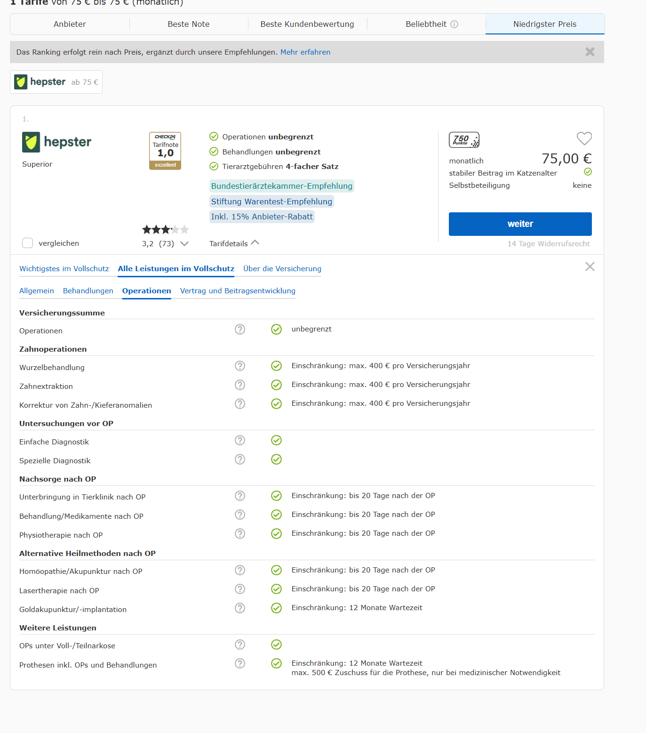
Task: Open help for OPs unter Voll-/Teilnarkose
Action: (x=240, y=644)
